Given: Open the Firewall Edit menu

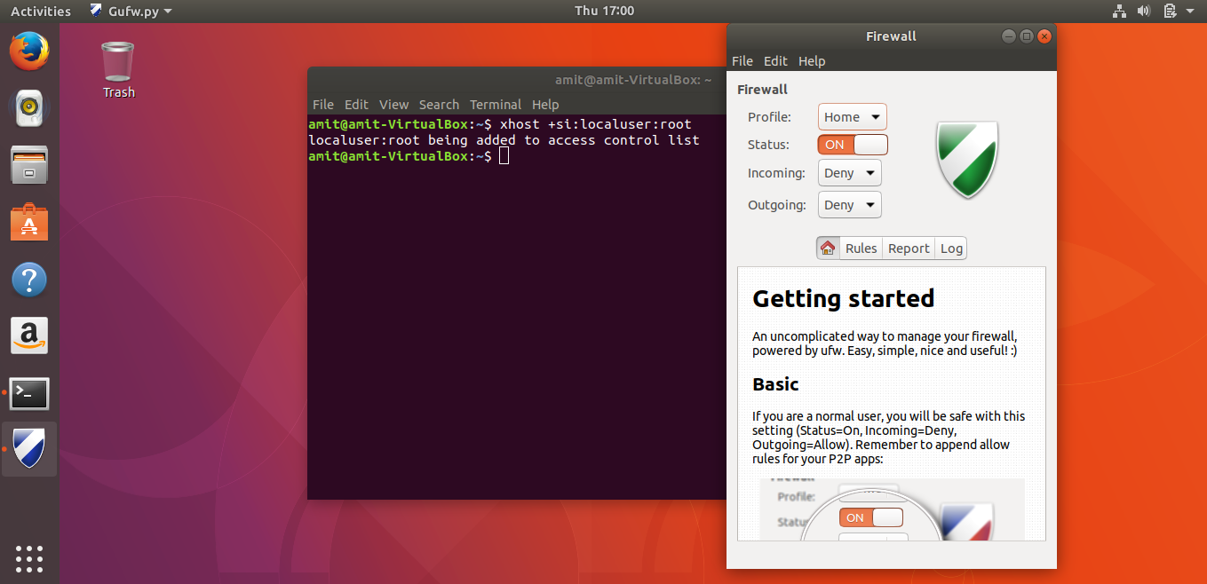Looking at the screenshot, I should (x=775, y=61).
